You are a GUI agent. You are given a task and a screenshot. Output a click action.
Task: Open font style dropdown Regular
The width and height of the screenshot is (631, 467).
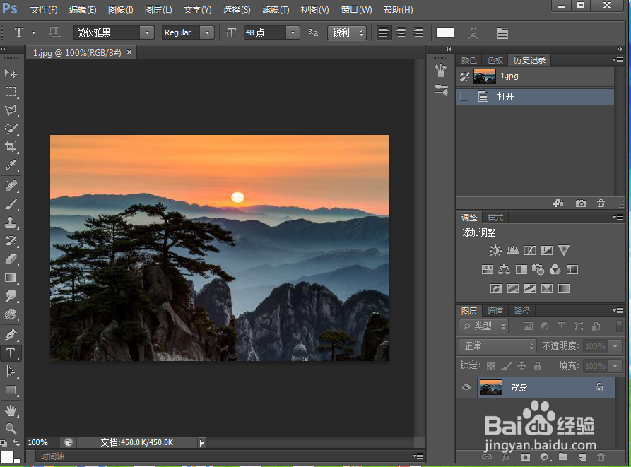(207, 32)
